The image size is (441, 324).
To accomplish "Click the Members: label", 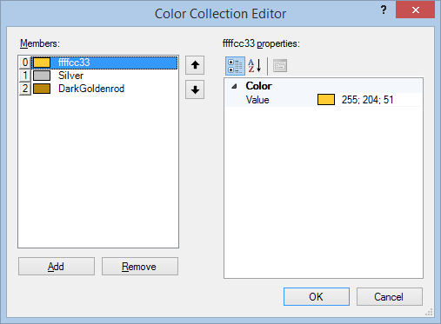I will pyautogui.click(x=40, y=43).
